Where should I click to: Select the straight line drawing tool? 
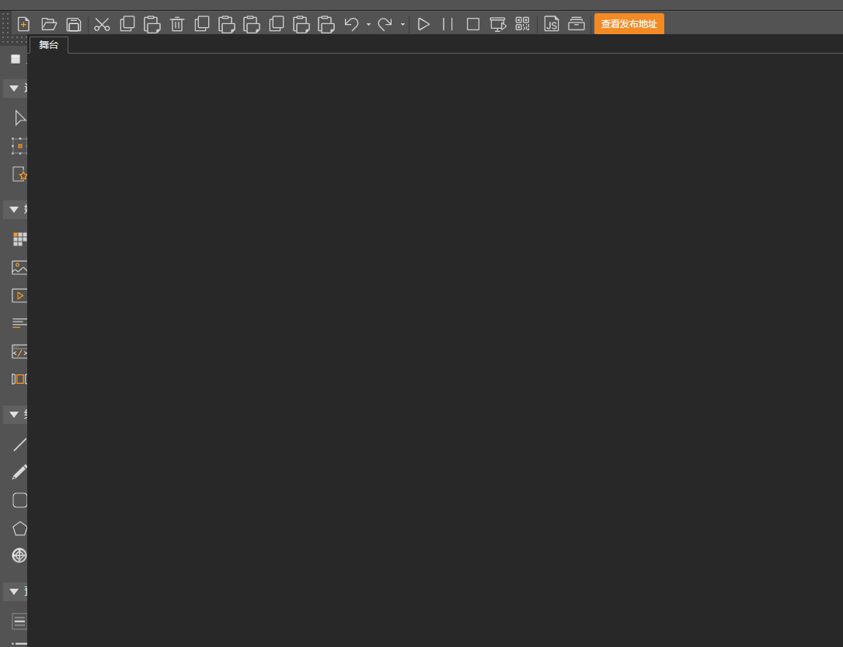(x=20, y=444)
